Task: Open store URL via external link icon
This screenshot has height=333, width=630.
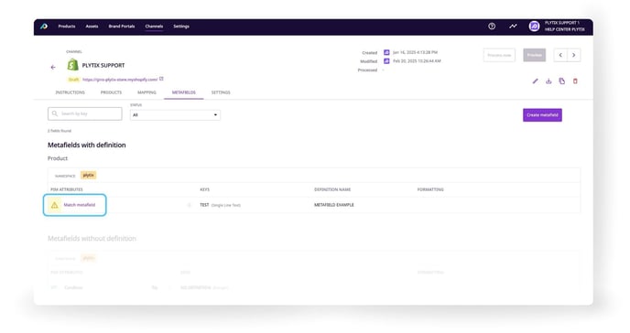Action: (x=161, y=79)
